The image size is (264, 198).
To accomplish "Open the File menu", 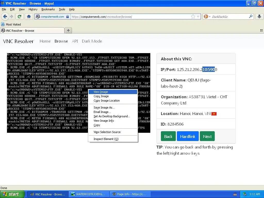I will (4, 9).
